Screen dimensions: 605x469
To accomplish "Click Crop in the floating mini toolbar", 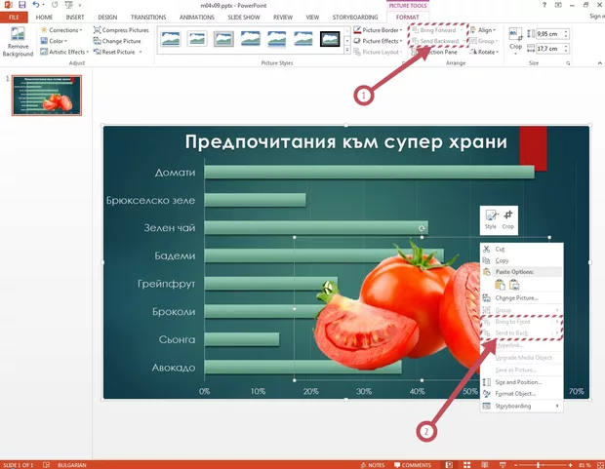I will coord(507,220).
